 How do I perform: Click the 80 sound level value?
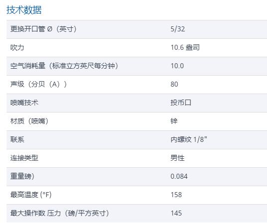pos(174,84)
